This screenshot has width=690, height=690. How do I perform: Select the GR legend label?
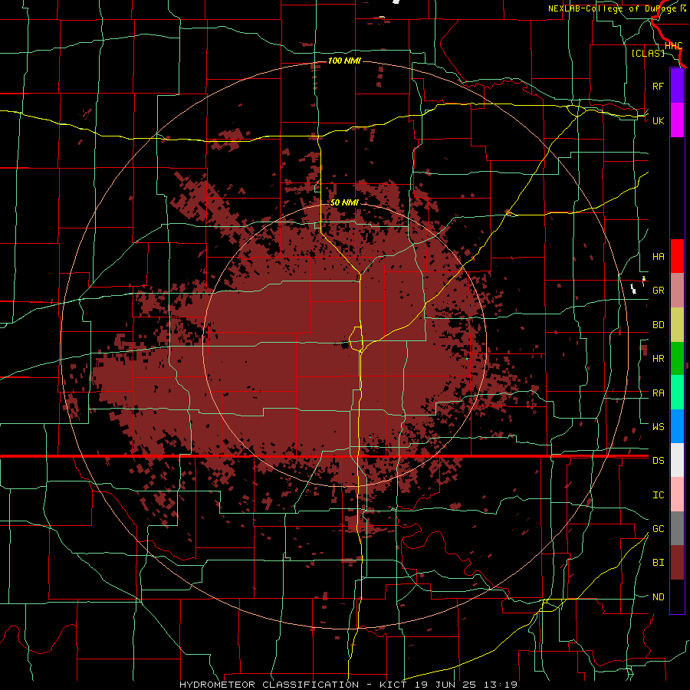(658, 291)
